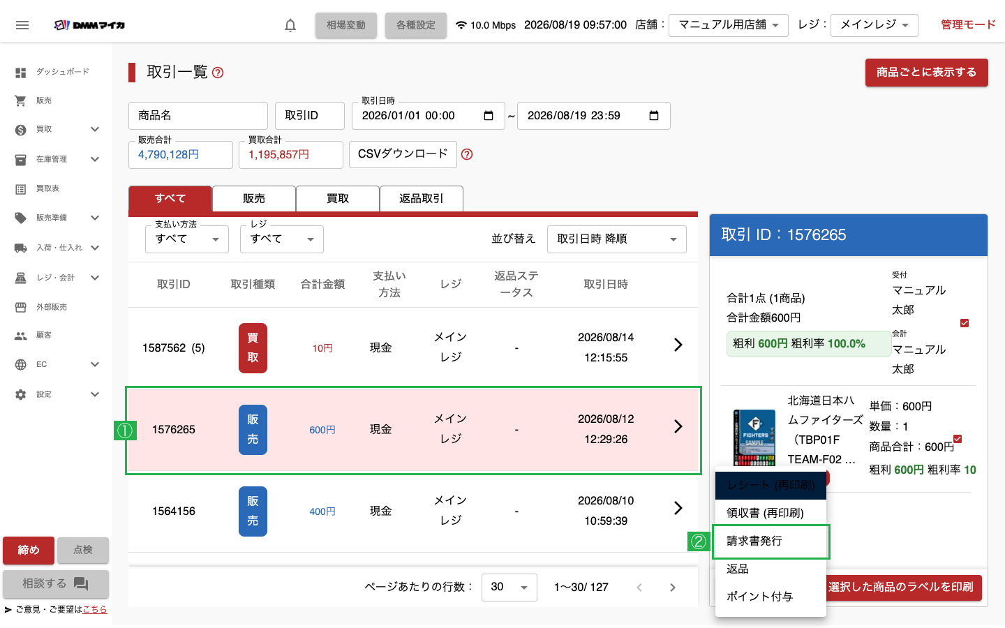
Task: Click the 商品ごとに表示する button
Action: 927,73
